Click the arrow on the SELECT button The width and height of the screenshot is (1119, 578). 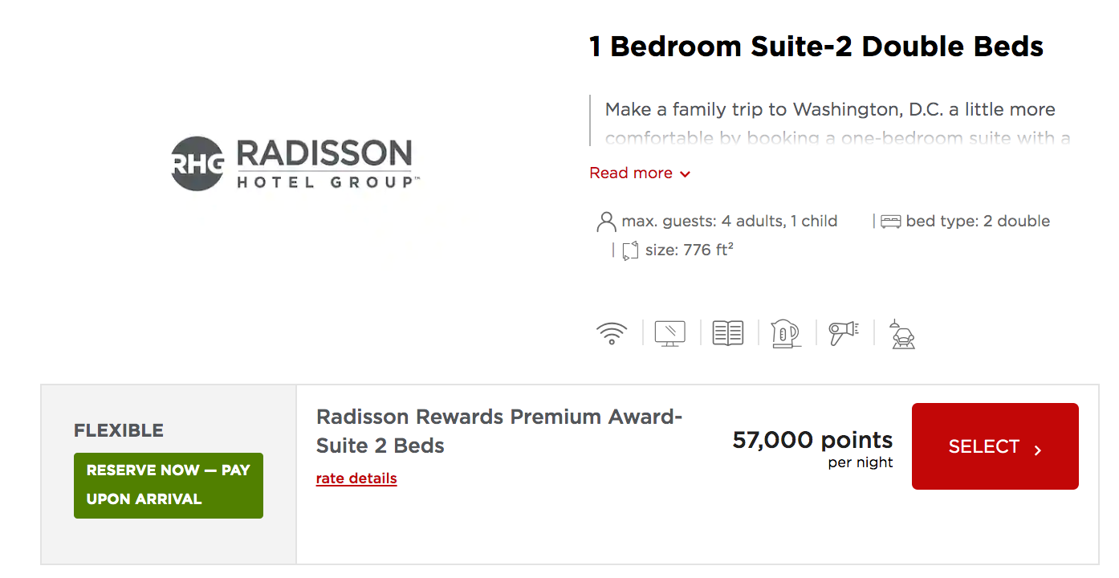pyautogui.click(x=1038, y=450)
